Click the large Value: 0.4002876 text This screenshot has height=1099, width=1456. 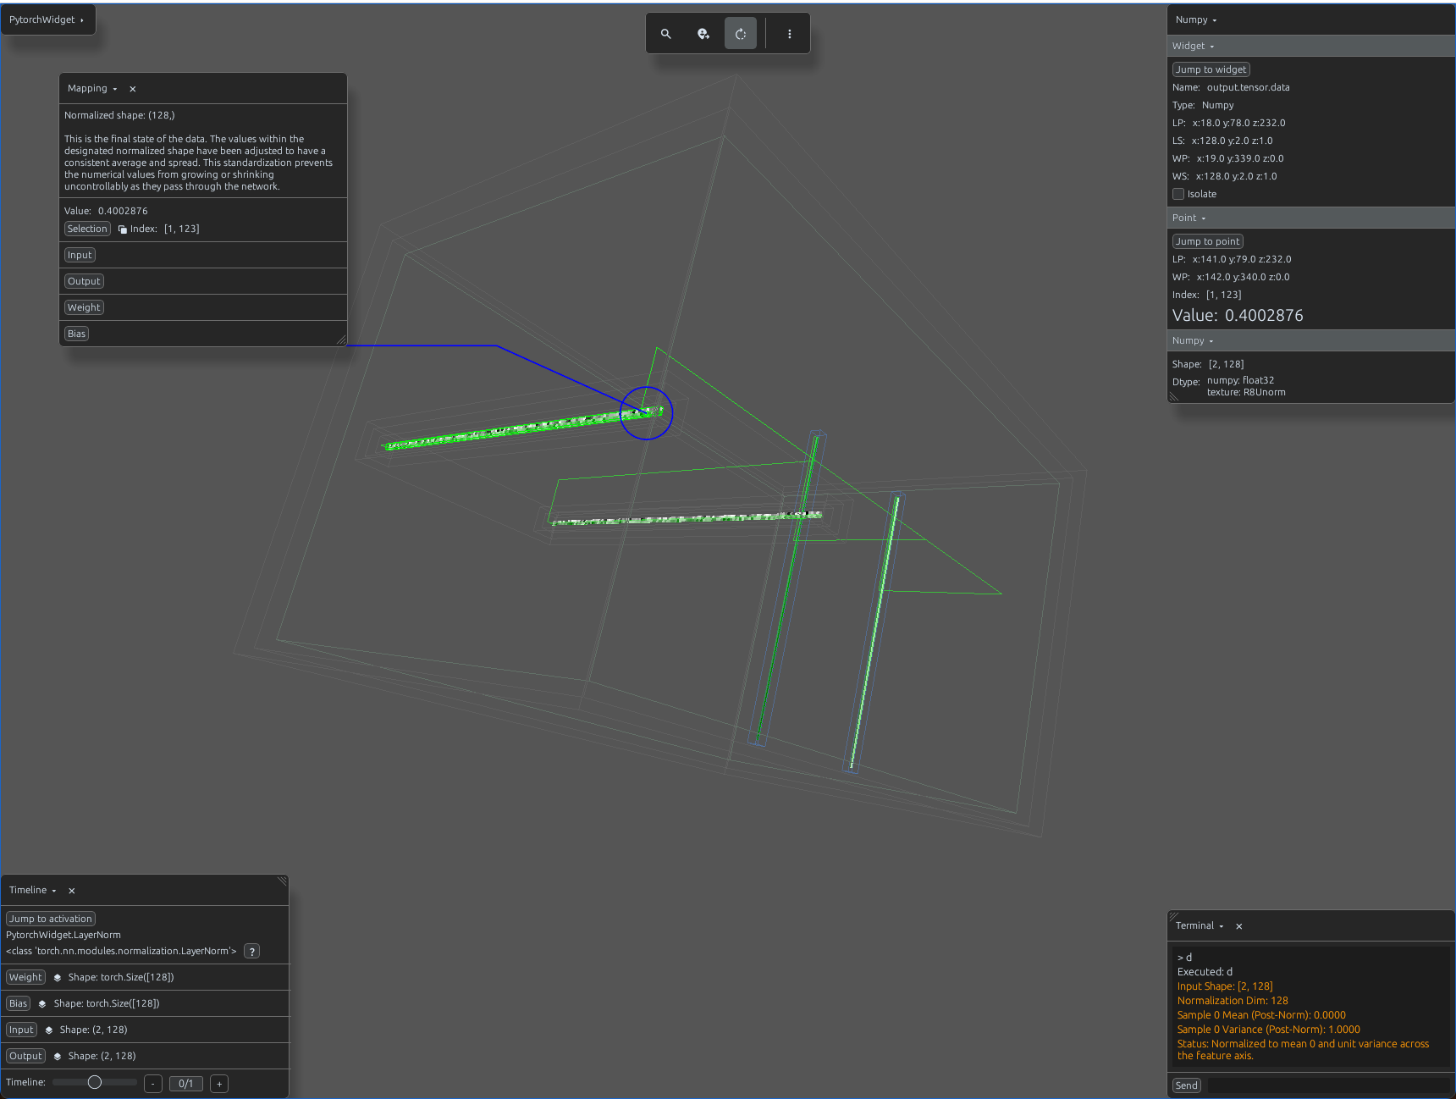point(1238,315)
